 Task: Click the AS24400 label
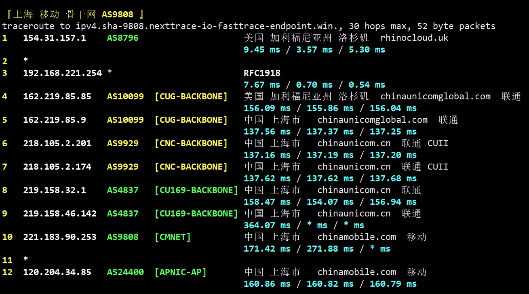click(125, 272)
